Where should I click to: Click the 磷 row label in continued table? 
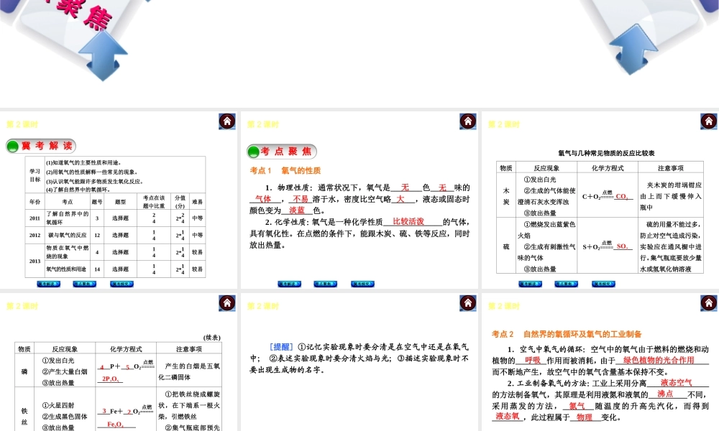(x=24, y=371)
